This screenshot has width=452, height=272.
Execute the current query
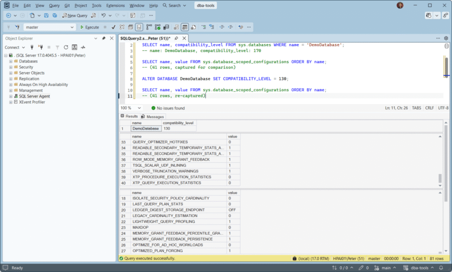point(90,27)
